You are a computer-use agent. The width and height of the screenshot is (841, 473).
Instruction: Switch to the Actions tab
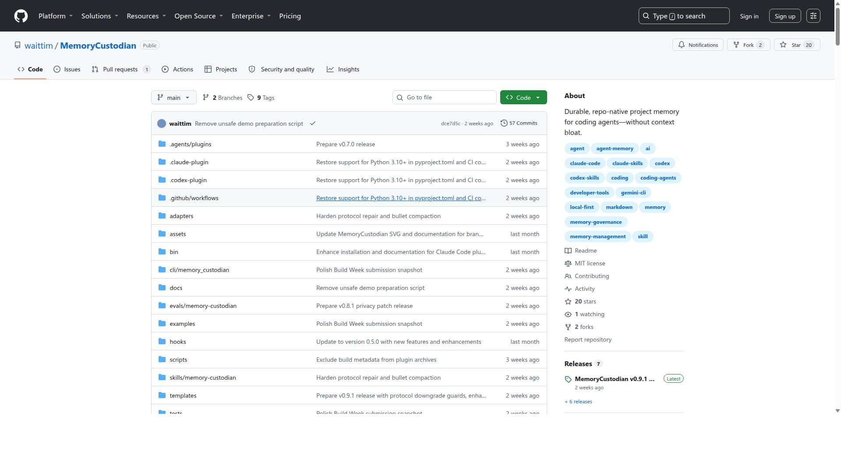coord(177,69)
